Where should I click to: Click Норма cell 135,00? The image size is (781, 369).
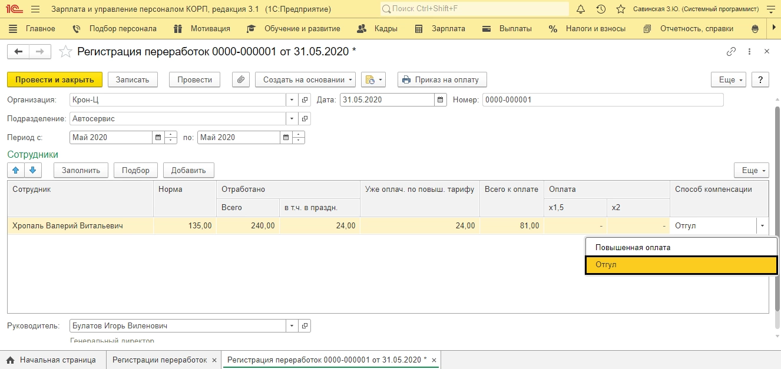coord(185,226)
